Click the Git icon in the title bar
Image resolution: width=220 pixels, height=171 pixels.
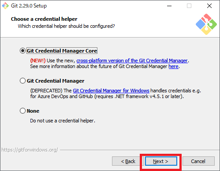tap(5, 6)
